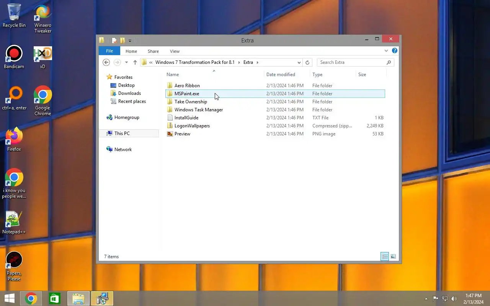Select the 'ctrl+a, enter' desktop shortcut
This screenshot has width=490, height=306.
pos(14,98)
